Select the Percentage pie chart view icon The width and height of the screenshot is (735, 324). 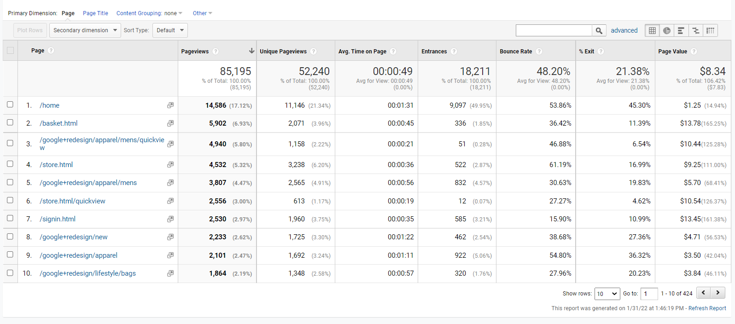(x=667, y=30)
